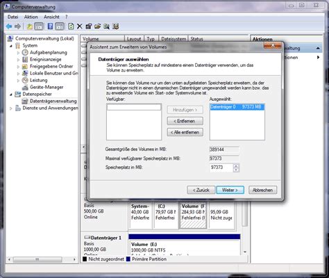The width and height of the screenshot is (329, 278).
Task: Select Datenträger 0 in Ausgewählt list
Action: coord(237,107)
